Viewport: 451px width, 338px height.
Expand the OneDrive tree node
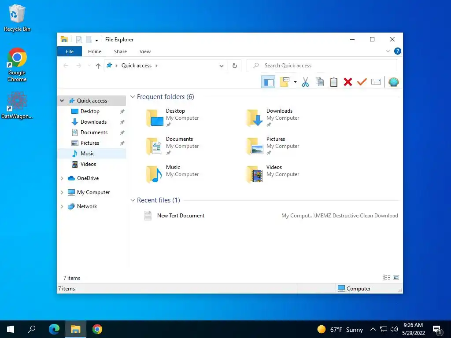click(62, 179)
